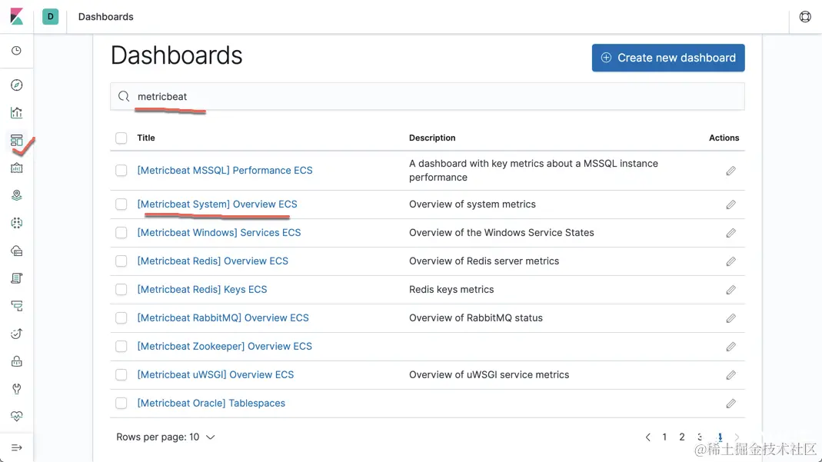Open Dev Tools wrench icon
This screenshot has height=462, width=822.
click(x=16, y=389)
